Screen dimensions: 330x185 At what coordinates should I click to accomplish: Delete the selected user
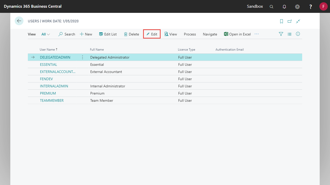(x=131, y=34)
